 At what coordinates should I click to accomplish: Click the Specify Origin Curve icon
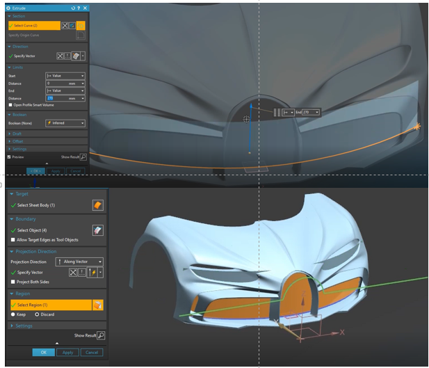[81, 35]
